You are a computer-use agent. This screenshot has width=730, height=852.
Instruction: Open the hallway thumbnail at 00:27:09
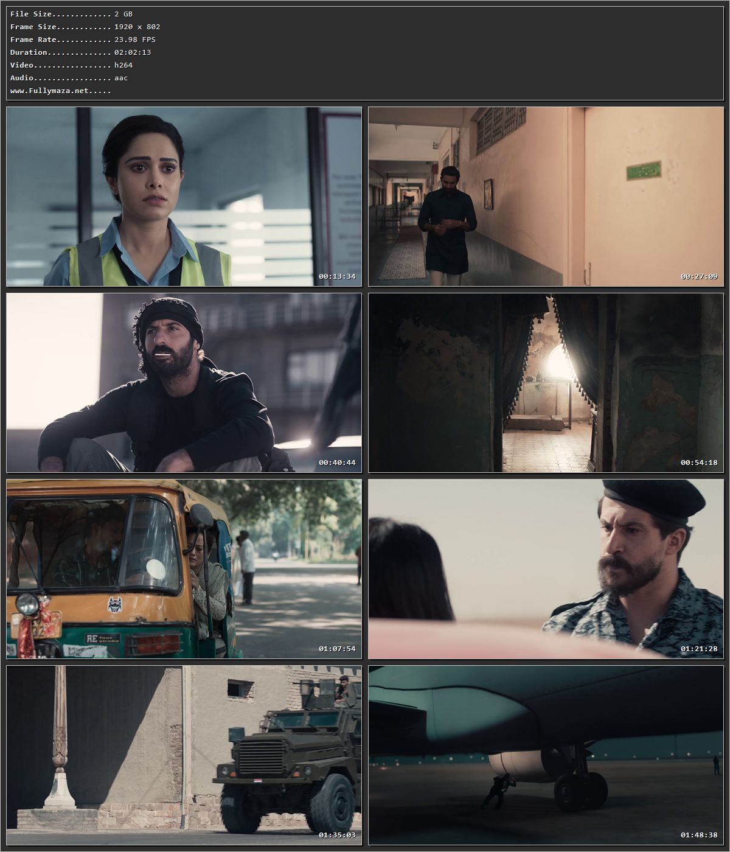pos(546,197)
